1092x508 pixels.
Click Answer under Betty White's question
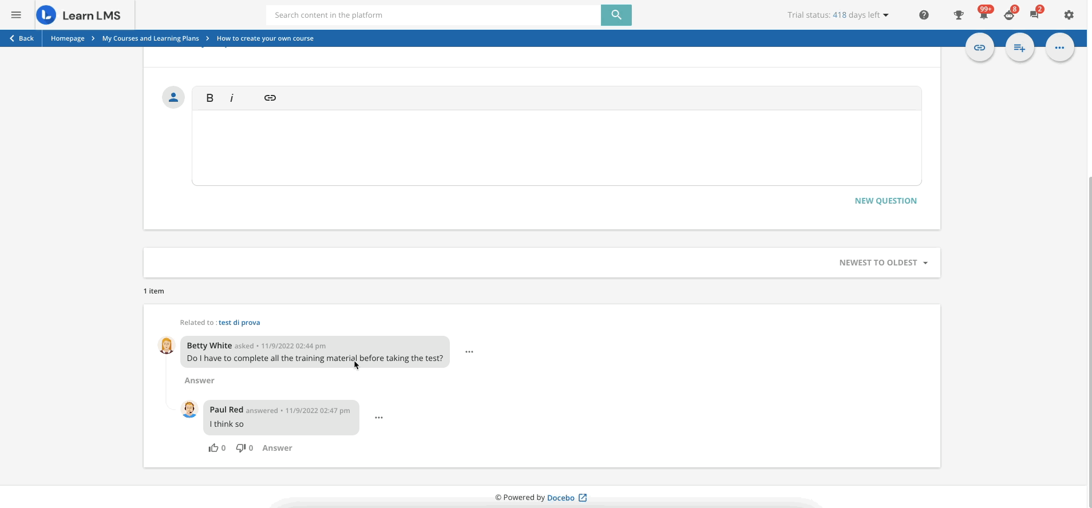(x=199, y=380)
